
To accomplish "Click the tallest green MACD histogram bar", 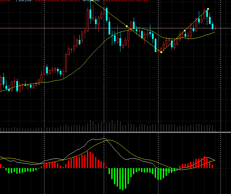I will coord(123,179).
